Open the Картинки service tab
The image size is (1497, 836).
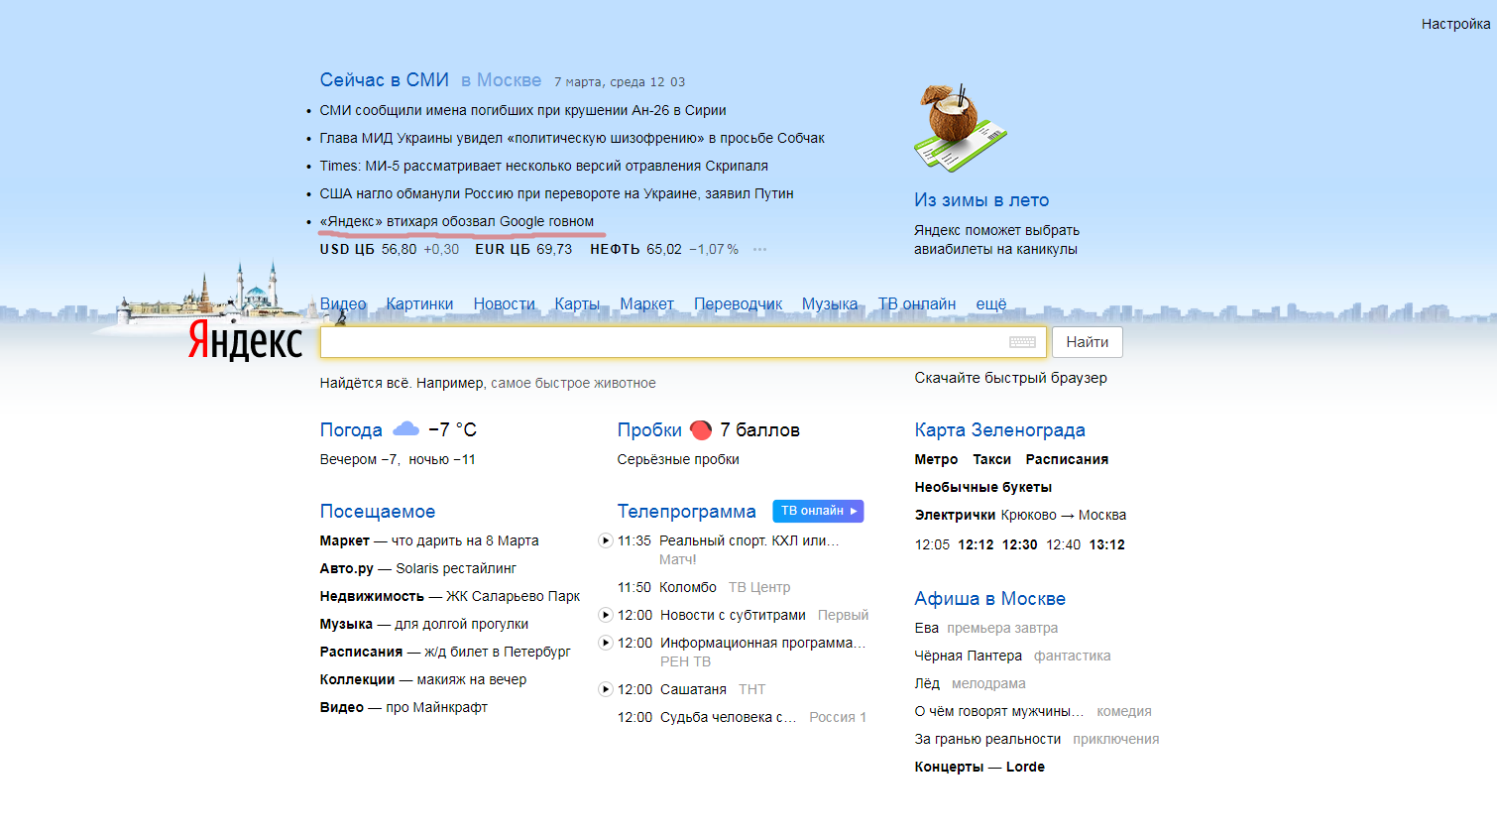coord(419,303)
